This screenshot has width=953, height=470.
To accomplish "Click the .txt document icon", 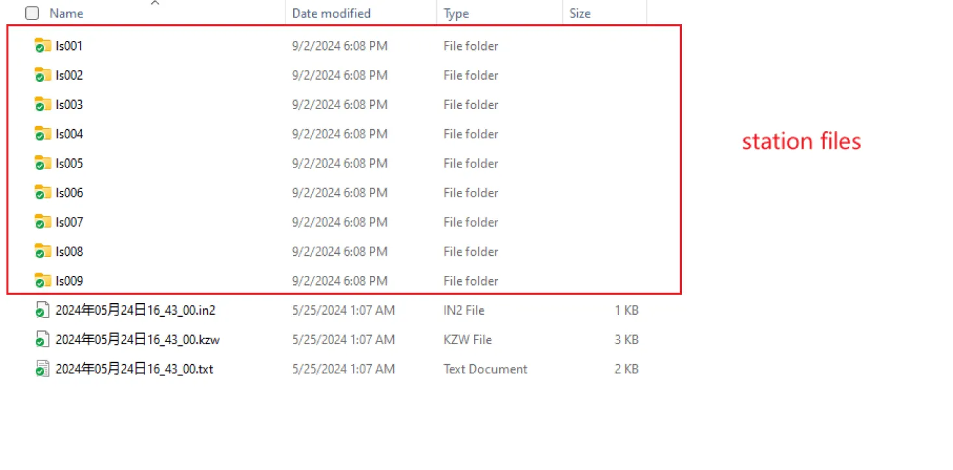I will pos(42,369).
